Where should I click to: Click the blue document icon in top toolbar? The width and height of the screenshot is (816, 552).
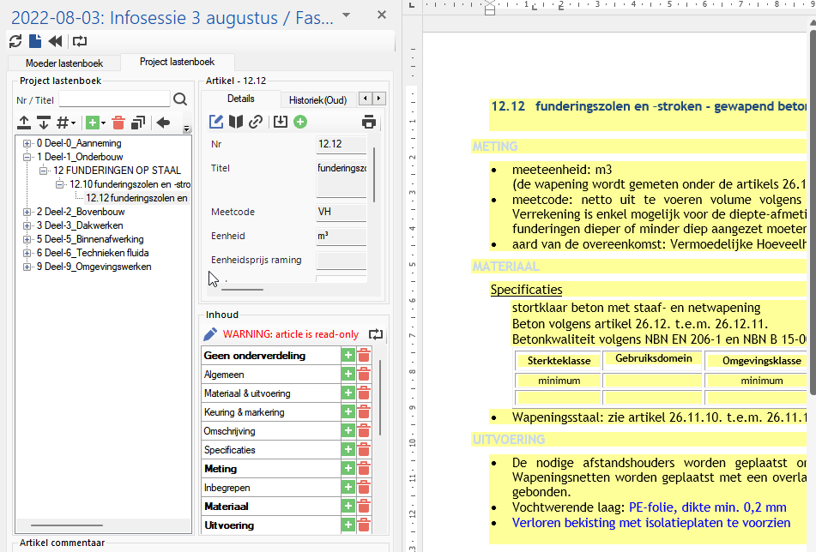(35, 41)
